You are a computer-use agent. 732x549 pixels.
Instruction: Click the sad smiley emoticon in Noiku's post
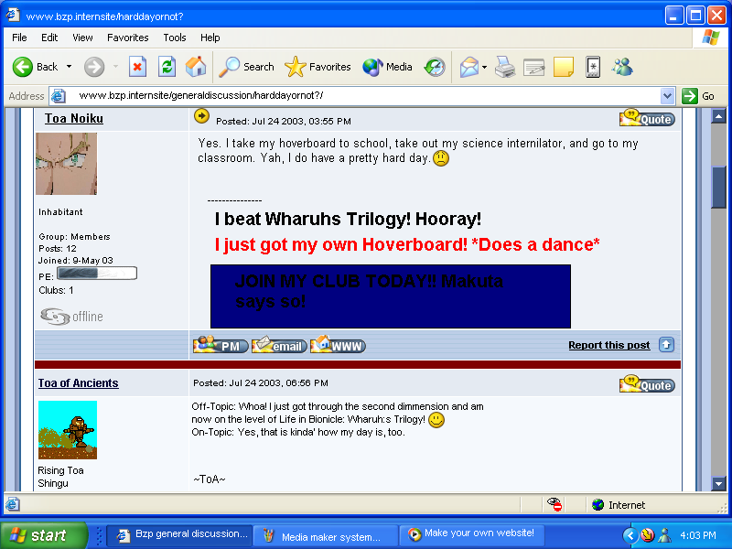441,158
